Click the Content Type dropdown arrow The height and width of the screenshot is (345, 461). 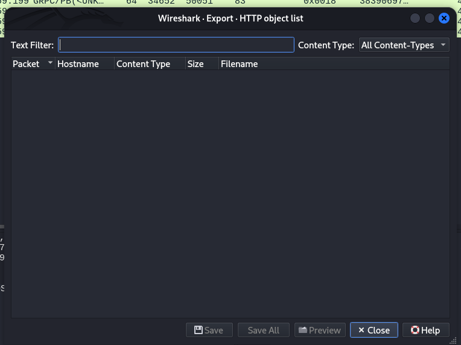coord(443,45)
